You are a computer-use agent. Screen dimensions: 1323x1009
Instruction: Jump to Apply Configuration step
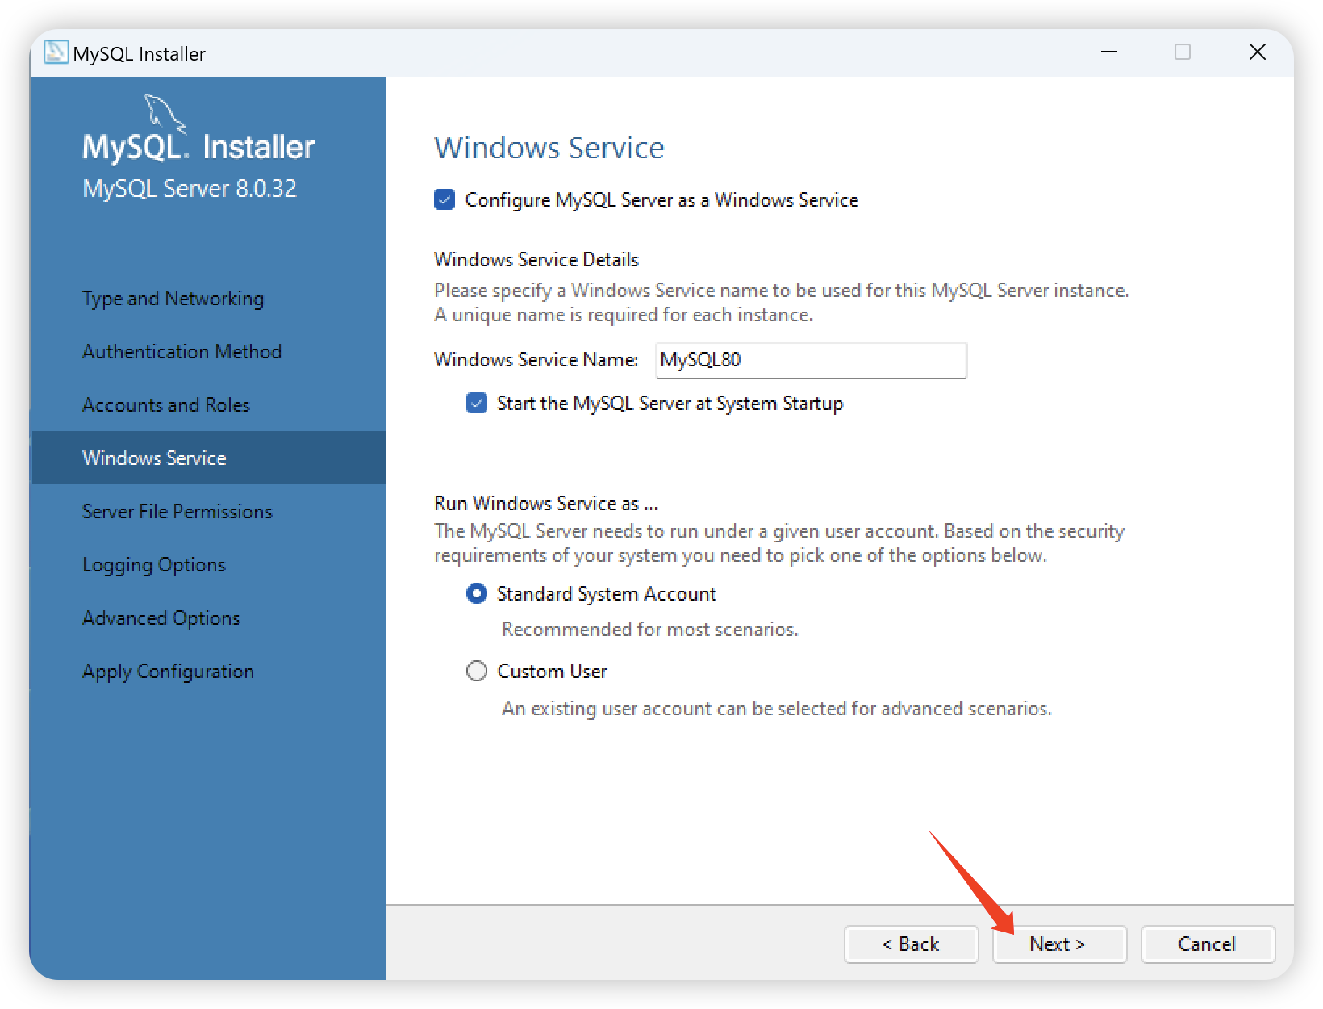[x=168, y=672]
